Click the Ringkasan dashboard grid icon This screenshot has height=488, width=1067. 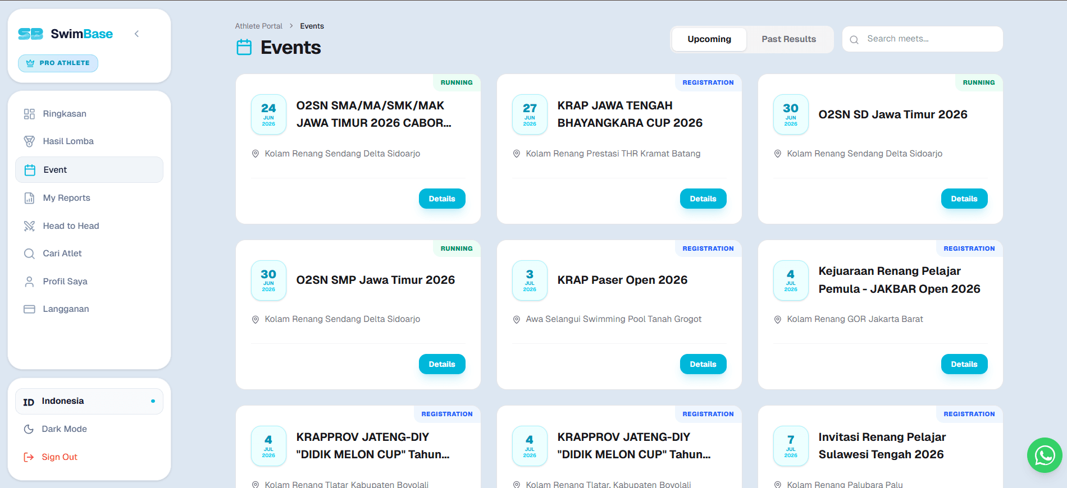pos(29,114)
